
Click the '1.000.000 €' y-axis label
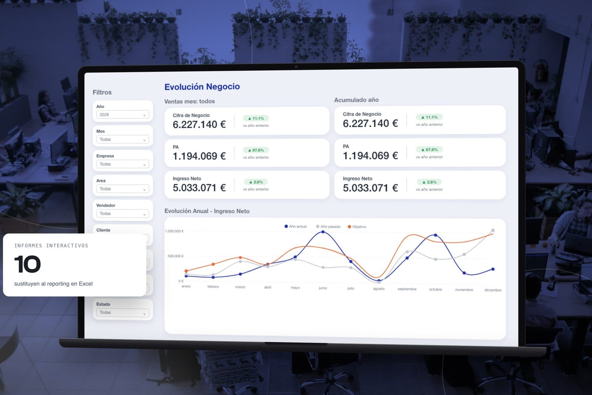coord(174,231)
